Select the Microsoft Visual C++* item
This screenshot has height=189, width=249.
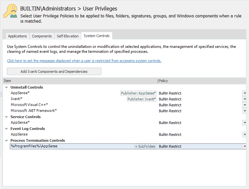pos(29,105)
